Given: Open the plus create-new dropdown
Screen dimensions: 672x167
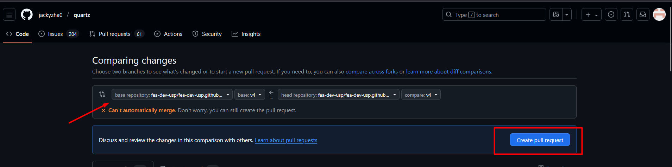Looking at the screenshot, I should pyautogui.click(x=591, y=15).
